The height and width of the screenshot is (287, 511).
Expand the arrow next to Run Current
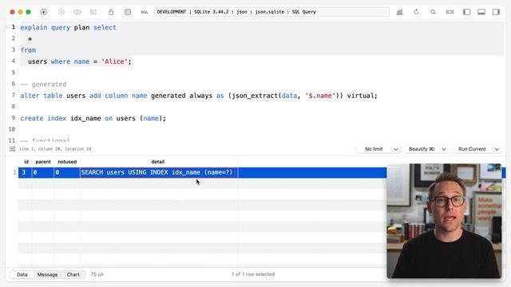point(497,149)
